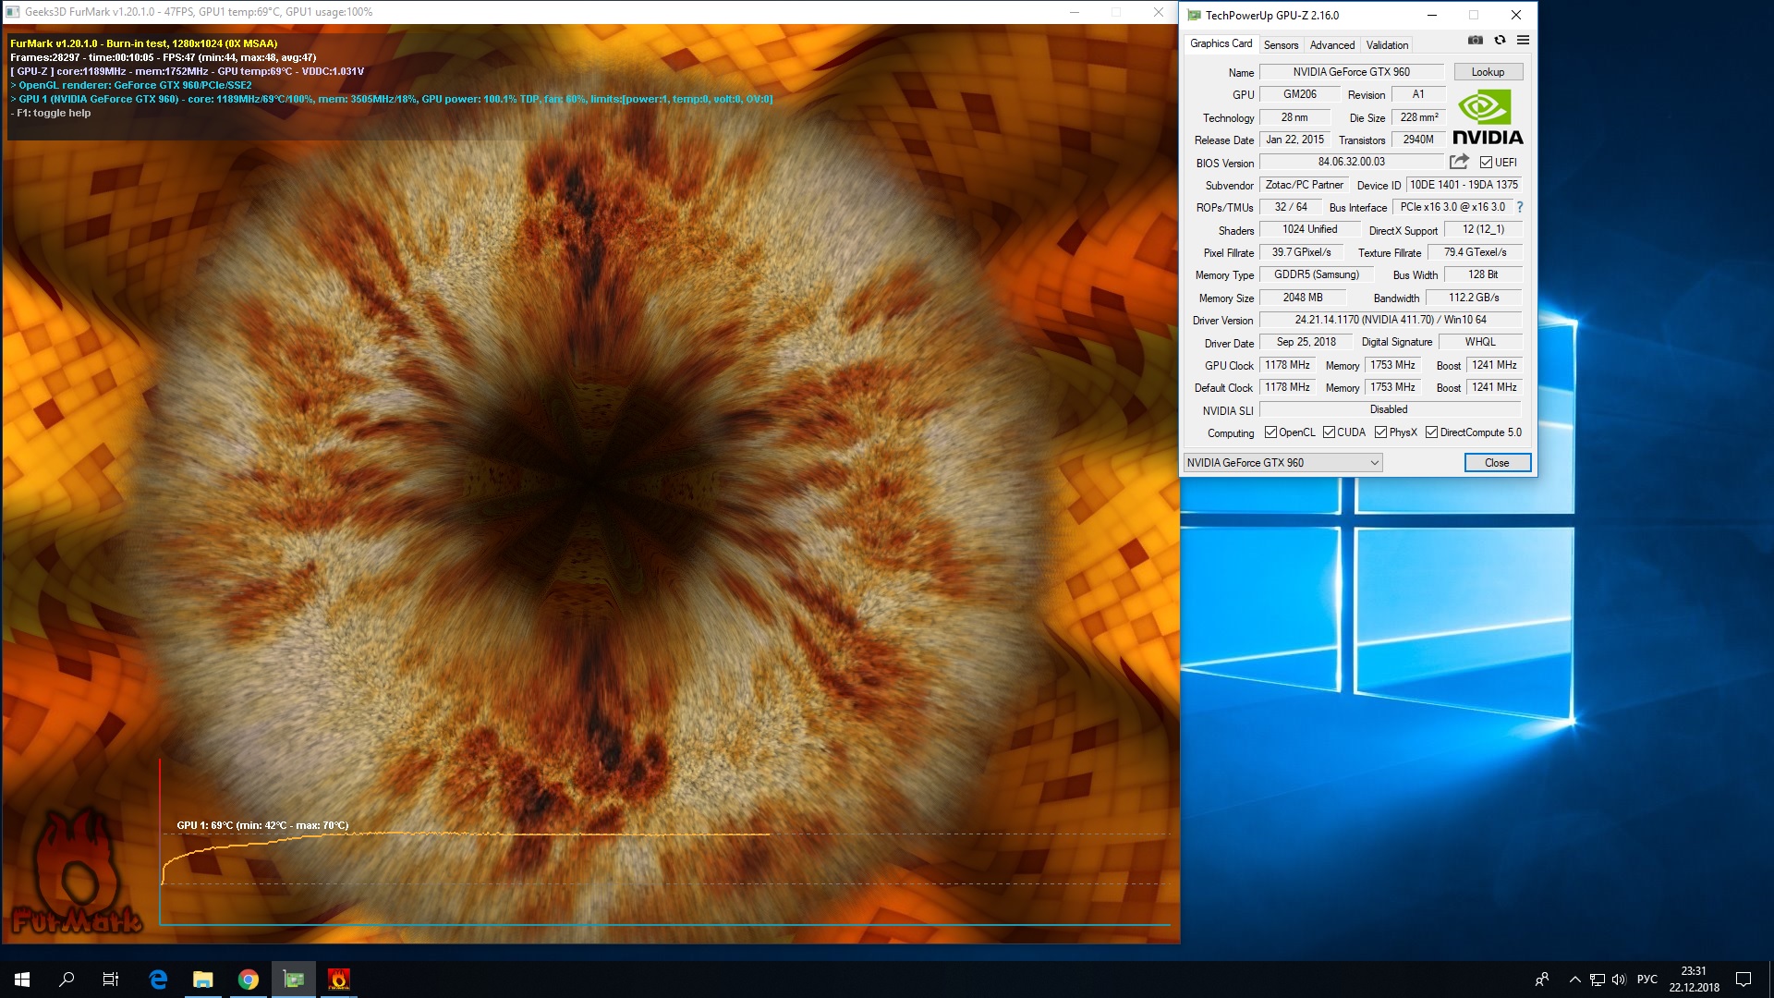The width and height of the screenshot is (1774, 998).
Task: Click the Device ID value
Action: pos(1464,185)
